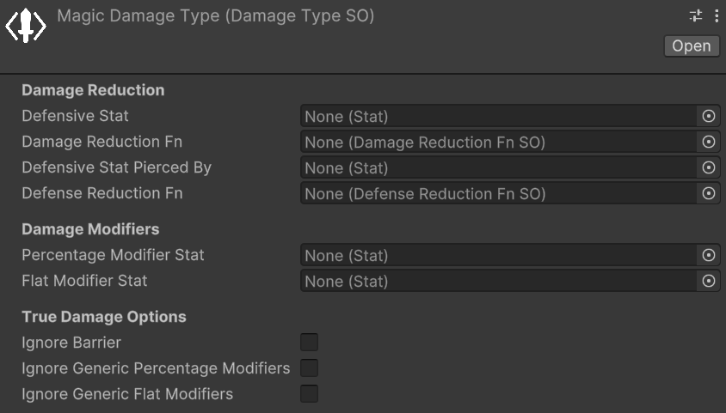Click the Ignore Barrier label
This screenshot has width=726, height=413.
pyautogui.click(x=71, y=343)
